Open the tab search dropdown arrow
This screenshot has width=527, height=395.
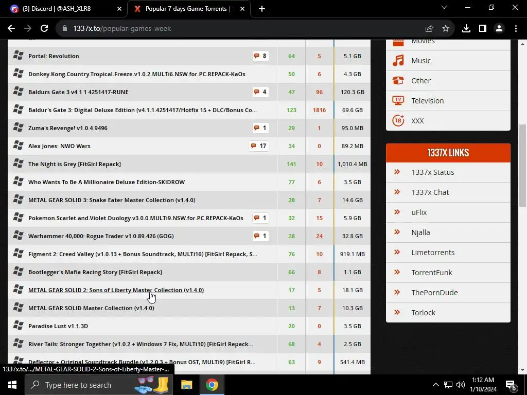tap(444, 7)
